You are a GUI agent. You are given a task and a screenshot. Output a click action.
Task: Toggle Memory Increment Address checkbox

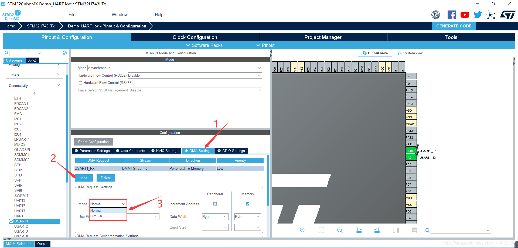pyautogui.click(x=248, y=204)
